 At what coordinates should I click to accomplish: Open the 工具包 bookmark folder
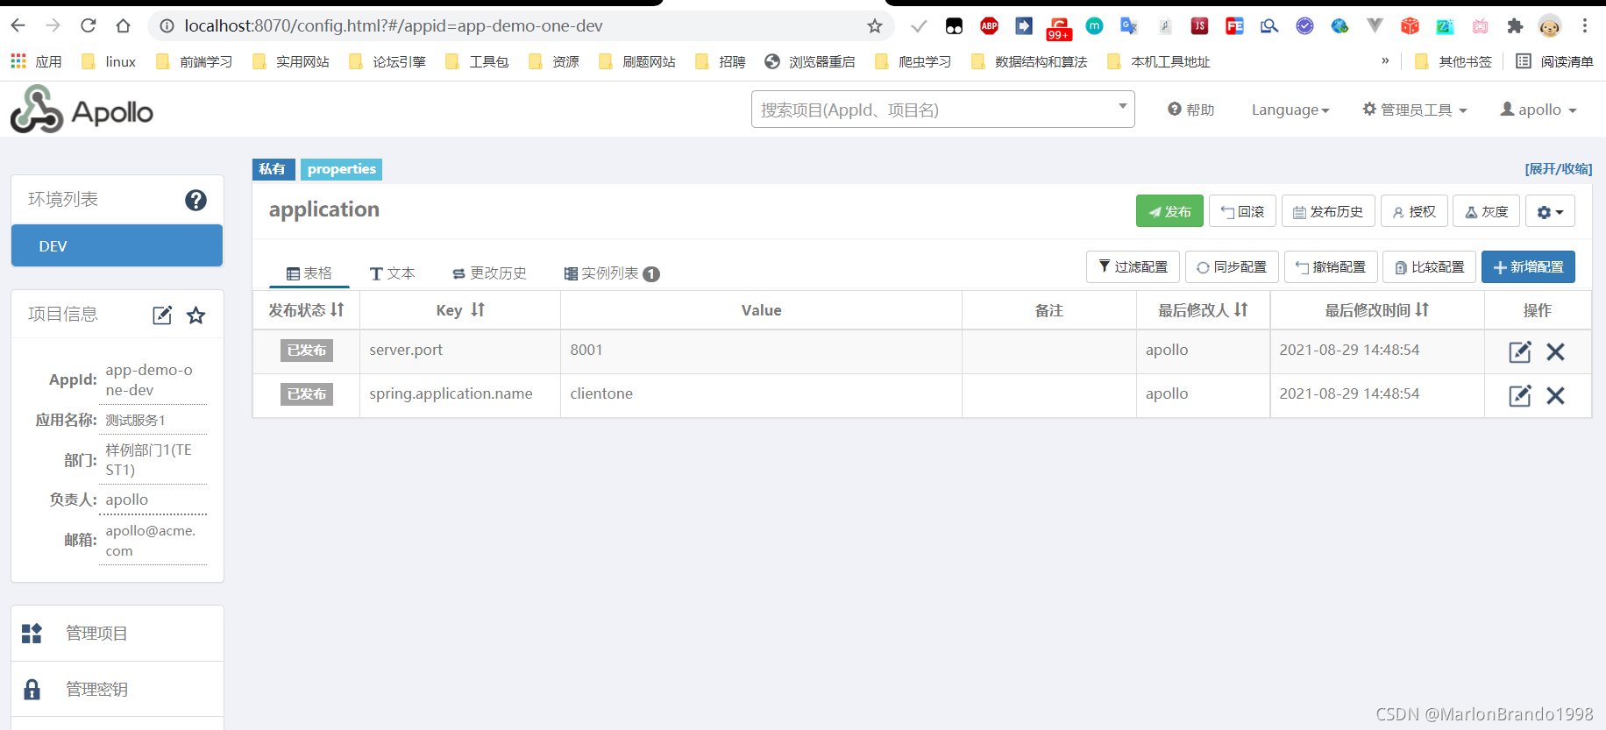(x=477, y=61)
